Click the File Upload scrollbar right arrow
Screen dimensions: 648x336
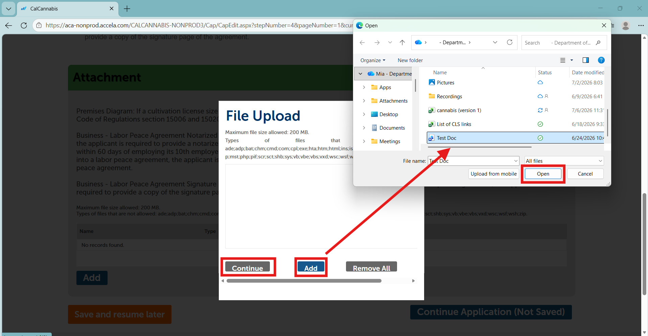(413, 281)
